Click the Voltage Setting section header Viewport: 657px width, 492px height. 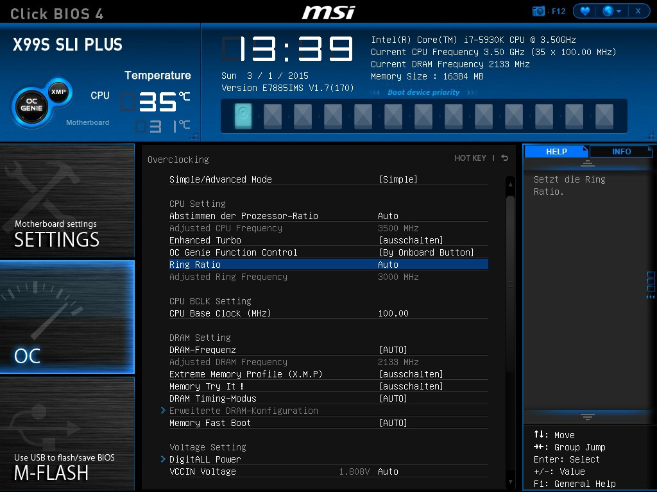207,447
